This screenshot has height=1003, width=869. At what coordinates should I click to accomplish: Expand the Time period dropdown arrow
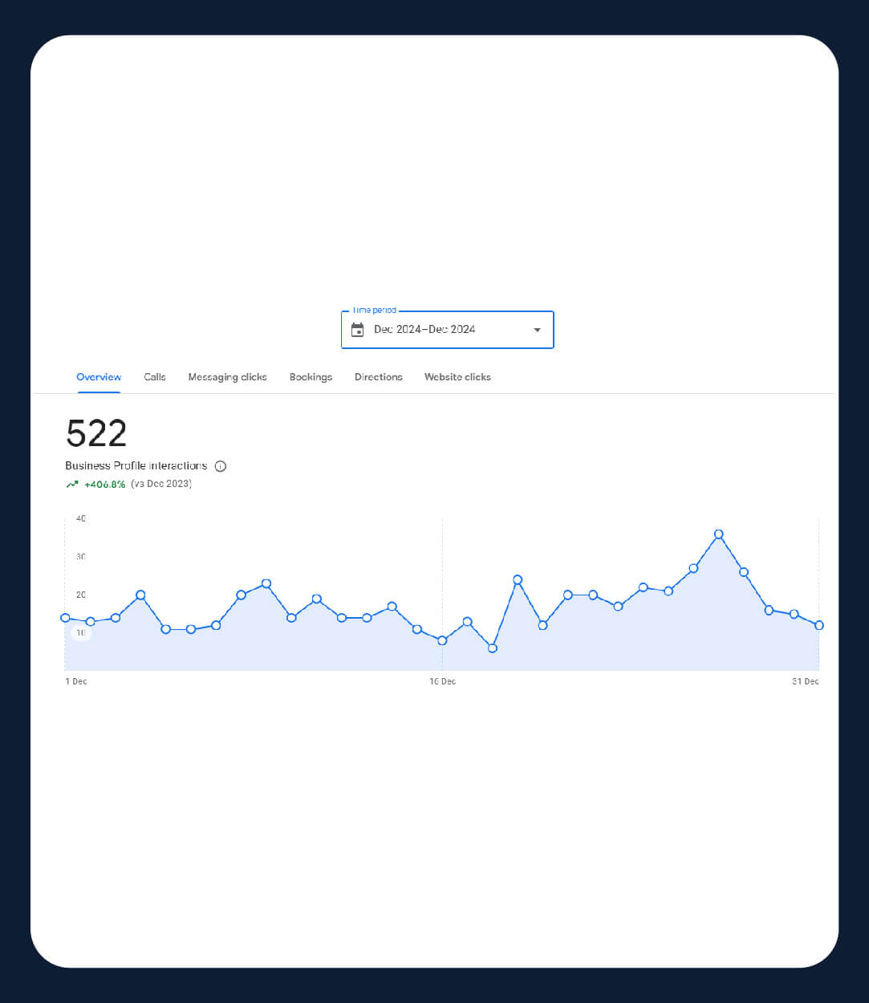(538, 330)
